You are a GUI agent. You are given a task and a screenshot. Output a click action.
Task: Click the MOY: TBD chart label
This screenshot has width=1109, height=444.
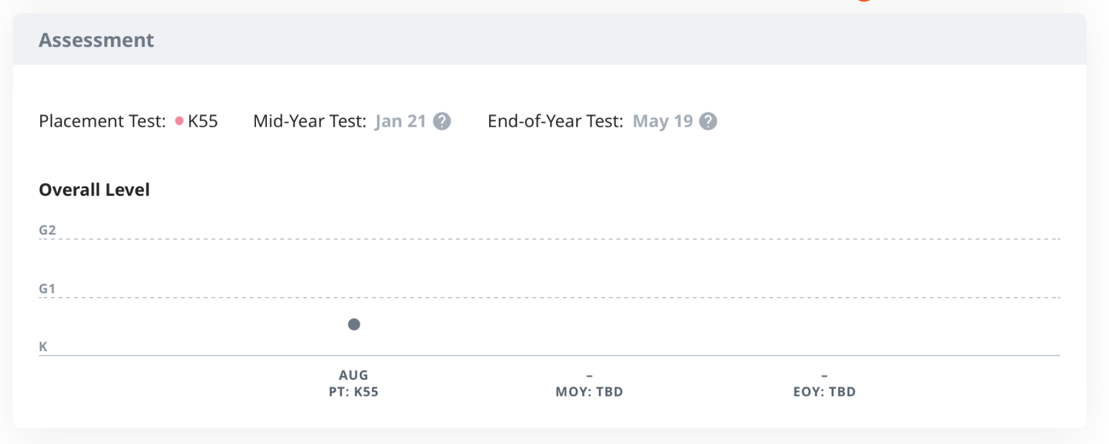[589, 392]
